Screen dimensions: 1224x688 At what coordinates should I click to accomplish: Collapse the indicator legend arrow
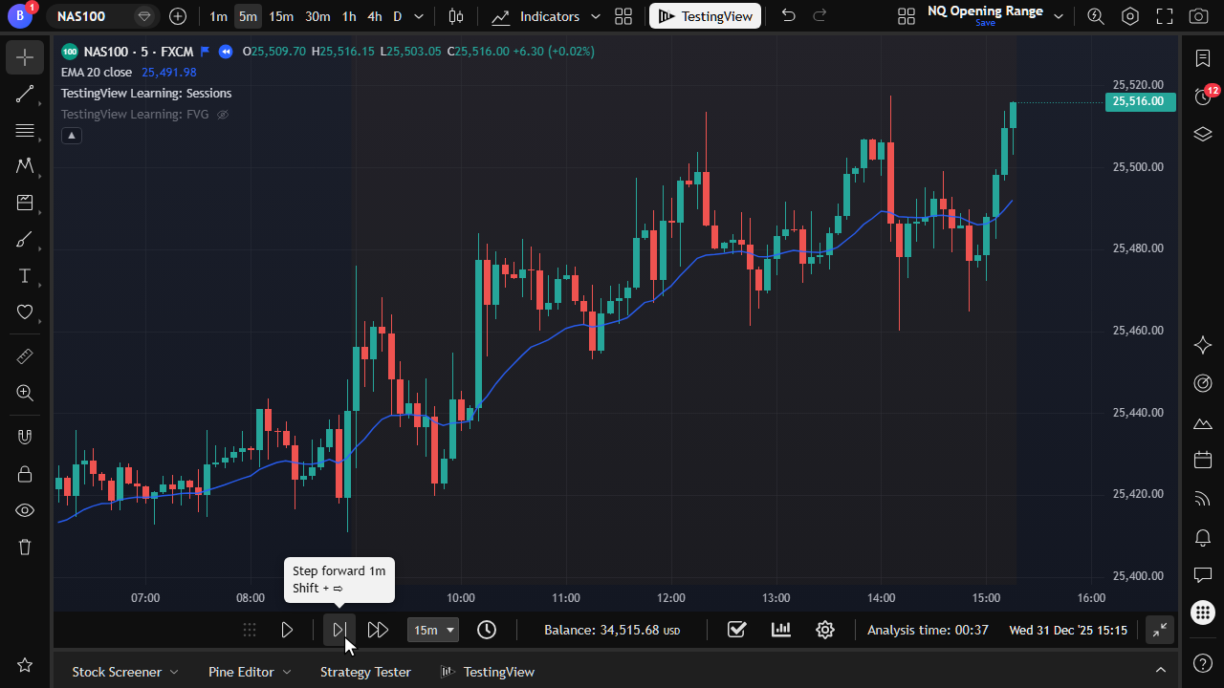[72, 136]
